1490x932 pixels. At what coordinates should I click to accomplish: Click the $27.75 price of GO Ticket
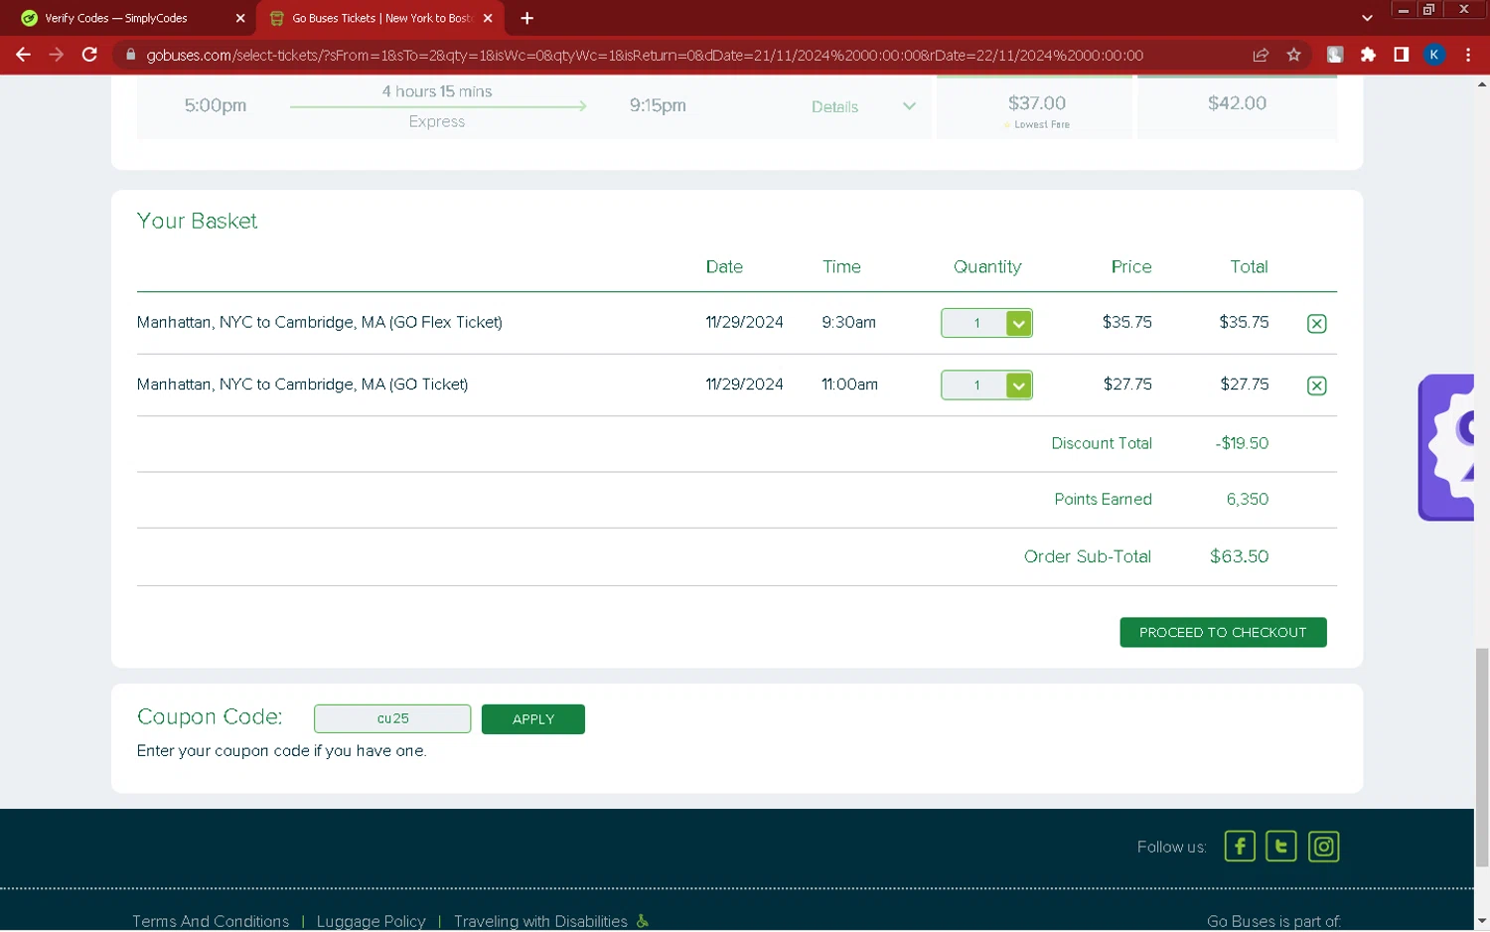pyautogui.click(x=1127, y=384)
